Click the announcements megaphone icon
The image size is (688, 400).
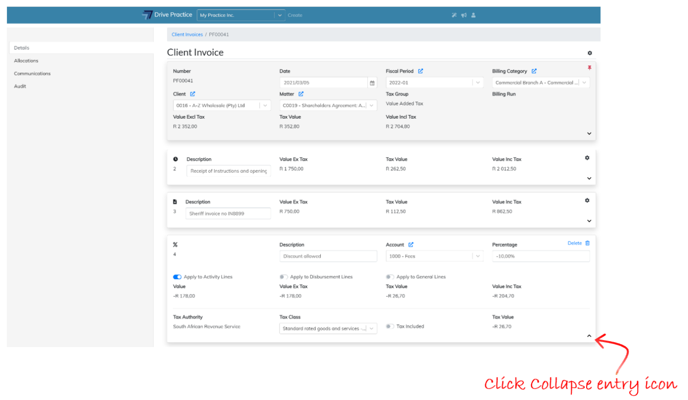[x=463, y=15]
